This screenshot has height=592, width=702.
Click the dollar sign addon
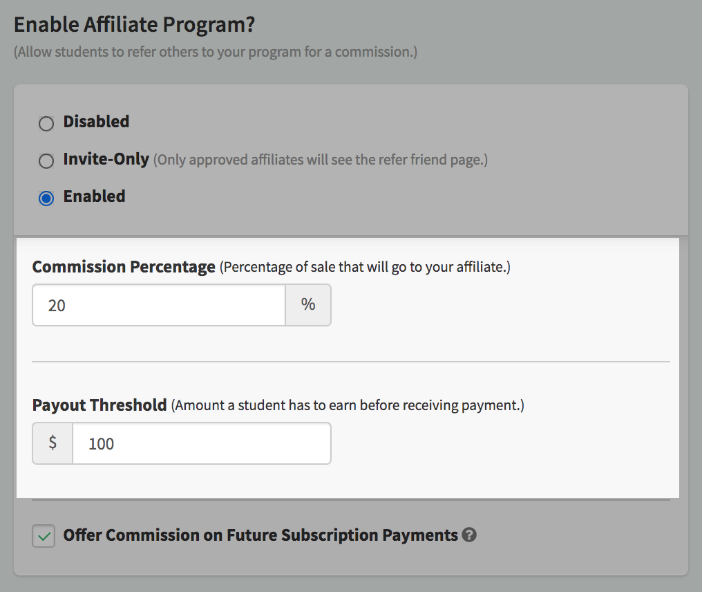point(53,443)
